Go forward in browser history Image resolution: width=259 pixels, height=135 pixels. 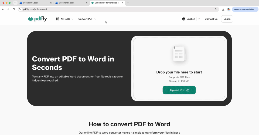(8, 9)
